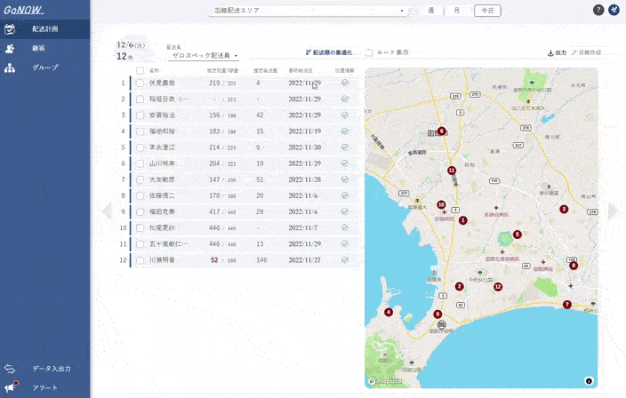Click the location status icon for 伏見義哉
Viewport: 626px width, 398px height.
[x=344, y=82]
